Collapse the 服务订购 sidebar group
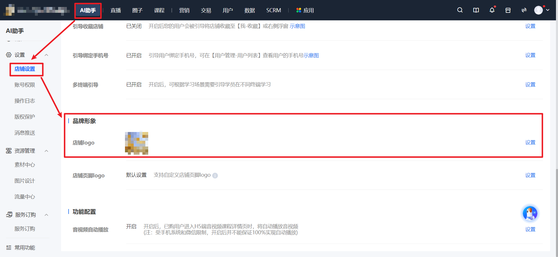Viewport: 558px width, 257px height. 46,215
